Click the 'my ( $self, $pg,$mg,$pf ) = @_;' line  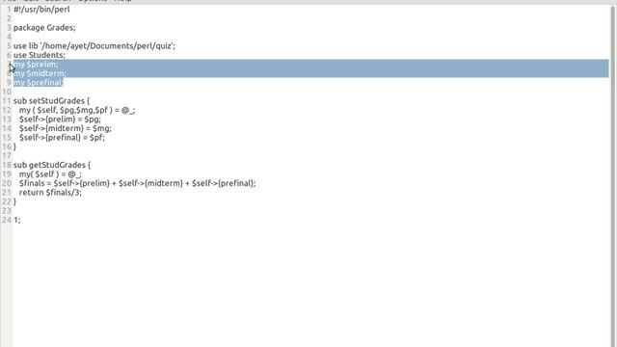pos(77,110)
